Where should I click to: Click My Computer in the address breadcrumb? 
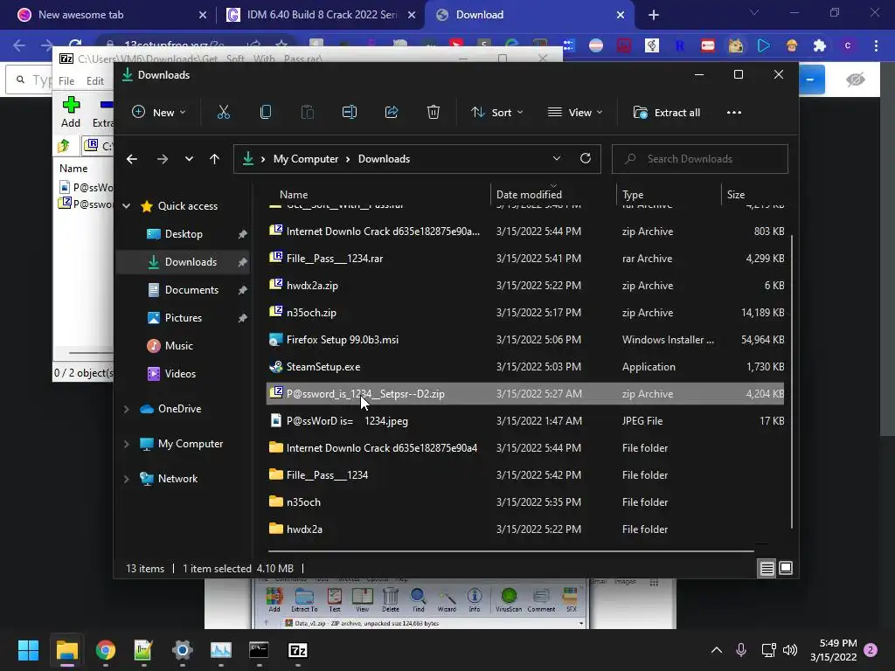305,159
